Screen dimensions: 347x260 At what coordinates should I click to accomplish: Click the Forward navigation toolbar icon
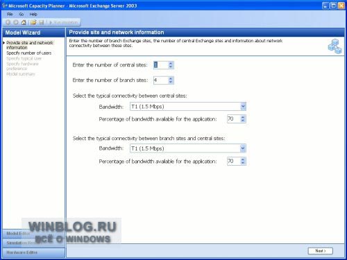[x=16, y=22]
